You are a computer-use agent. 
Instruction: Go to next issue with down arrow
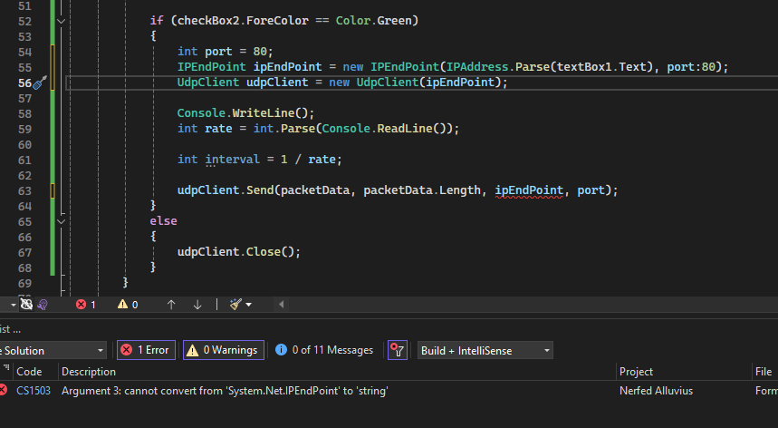click(x=197, y=305)
